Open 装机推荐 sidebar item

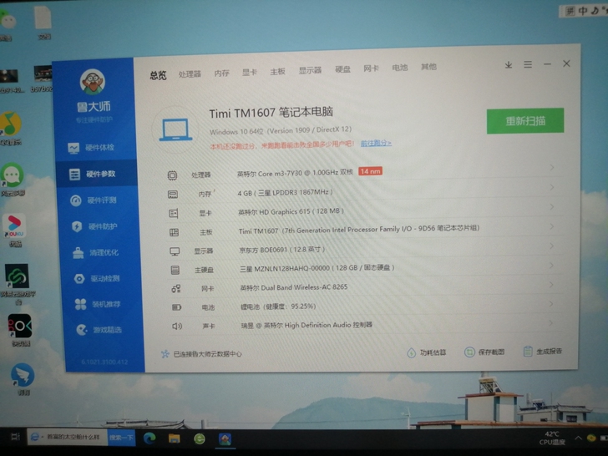point(98,304)
